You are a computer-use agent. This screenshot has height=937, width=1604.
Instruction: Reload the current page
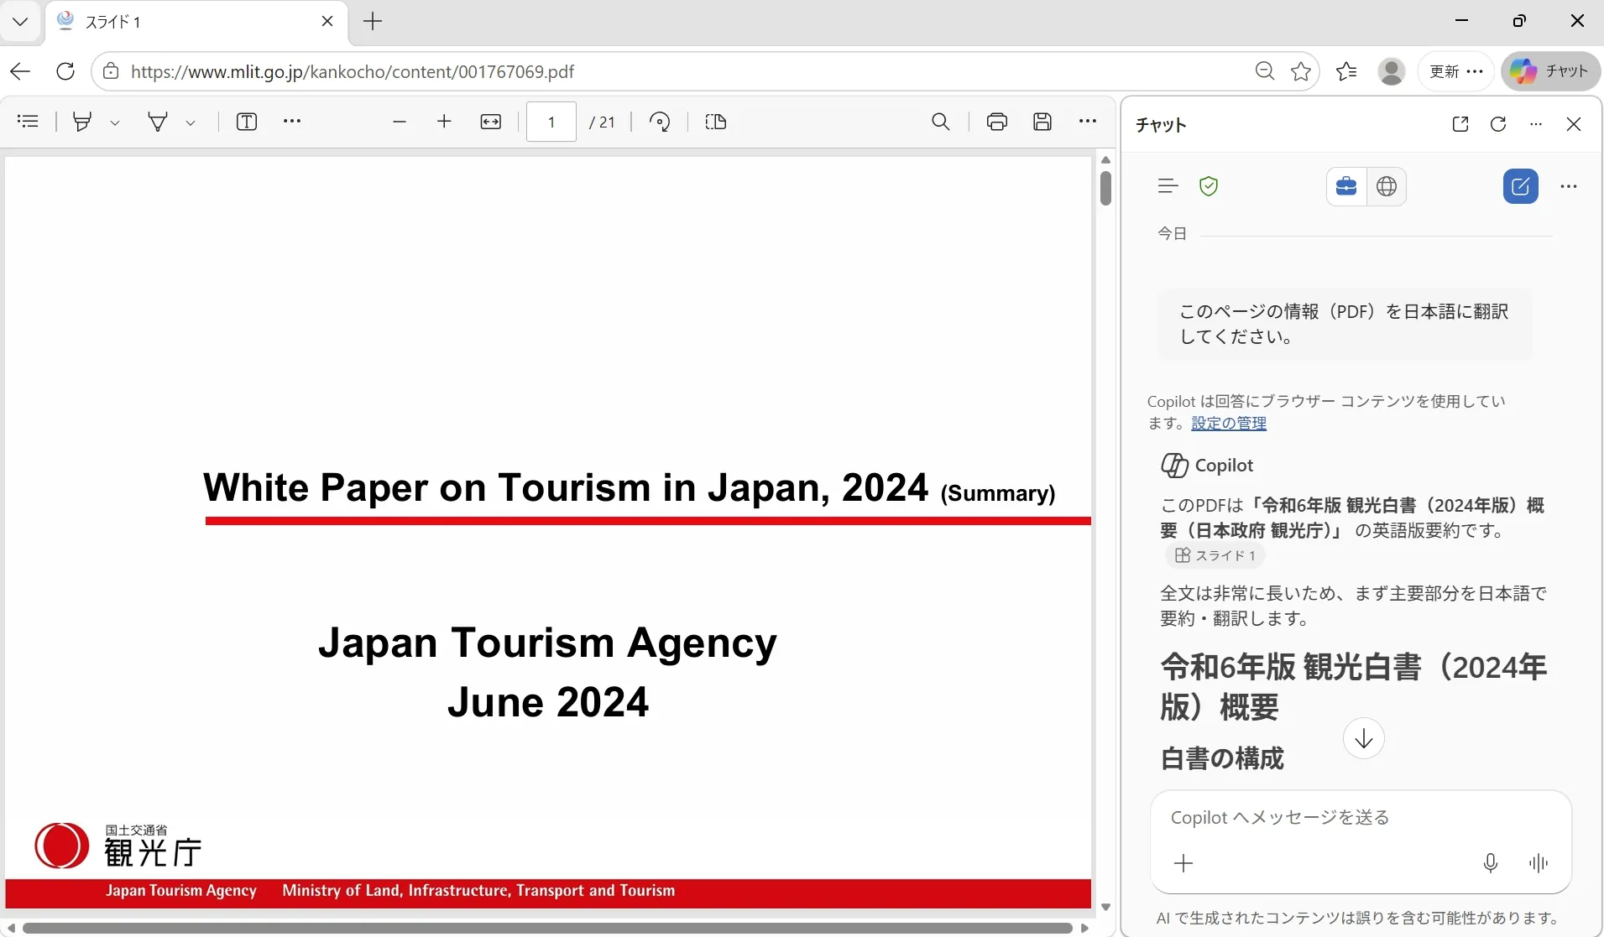[x=65, y=71]
